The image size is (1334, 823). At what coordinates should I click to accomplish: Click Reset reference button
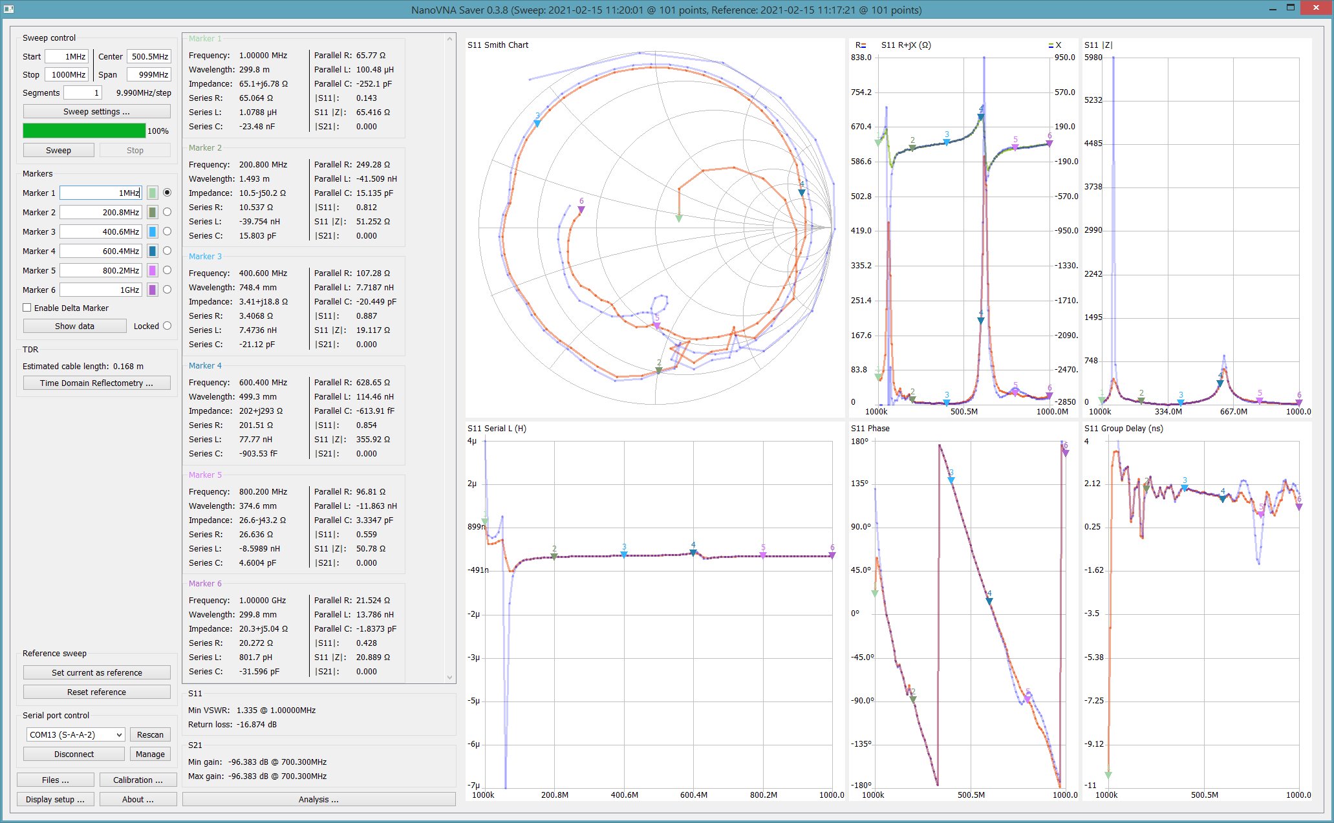click(97, 692)
